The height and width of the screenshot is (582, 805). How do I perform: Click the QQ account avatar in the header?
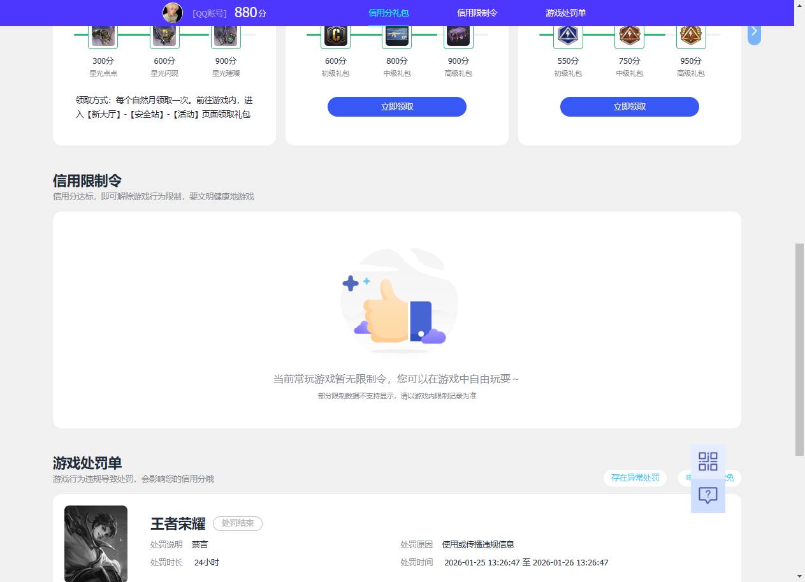pyautogui.click(x=172, y=13)
